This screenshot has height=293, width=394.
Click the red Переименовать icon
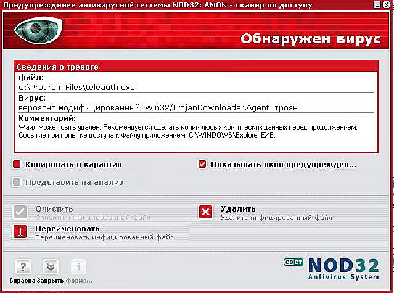[20, 231]
